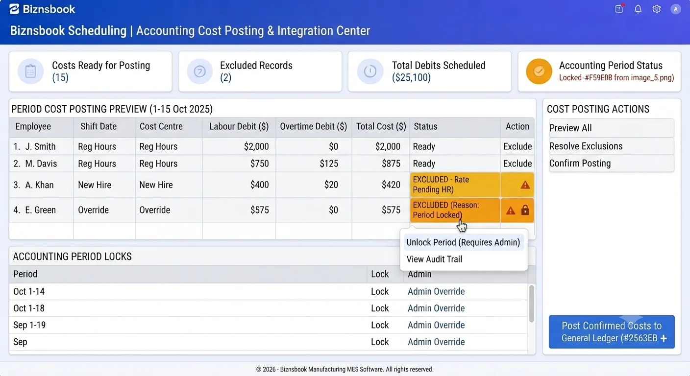Select View Audit Trail menu item
The image size is (690, 376).
click(434, 259)
